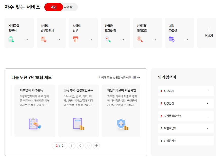Go to the next carousel slide
This screenshot has height=159, width=216.
[88, 146]
